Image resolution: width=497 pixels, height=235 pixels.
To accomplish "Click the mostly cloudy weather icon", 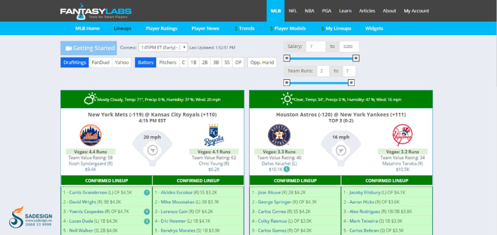I will click(90, 99).
